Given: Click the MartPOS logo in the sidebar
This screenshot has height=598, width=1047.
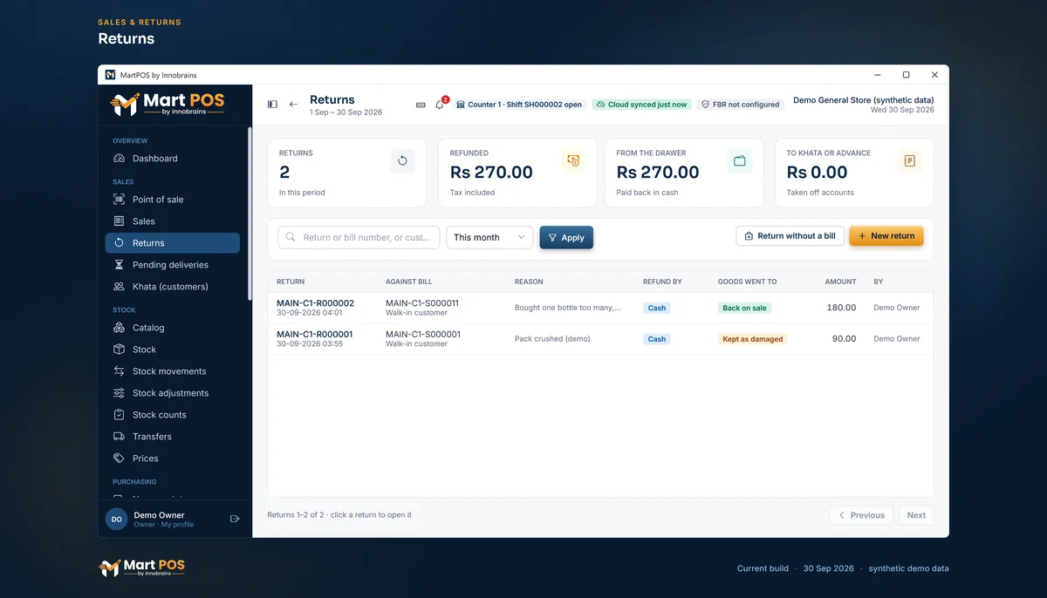Looking at the screenshot, I should 168,105.
